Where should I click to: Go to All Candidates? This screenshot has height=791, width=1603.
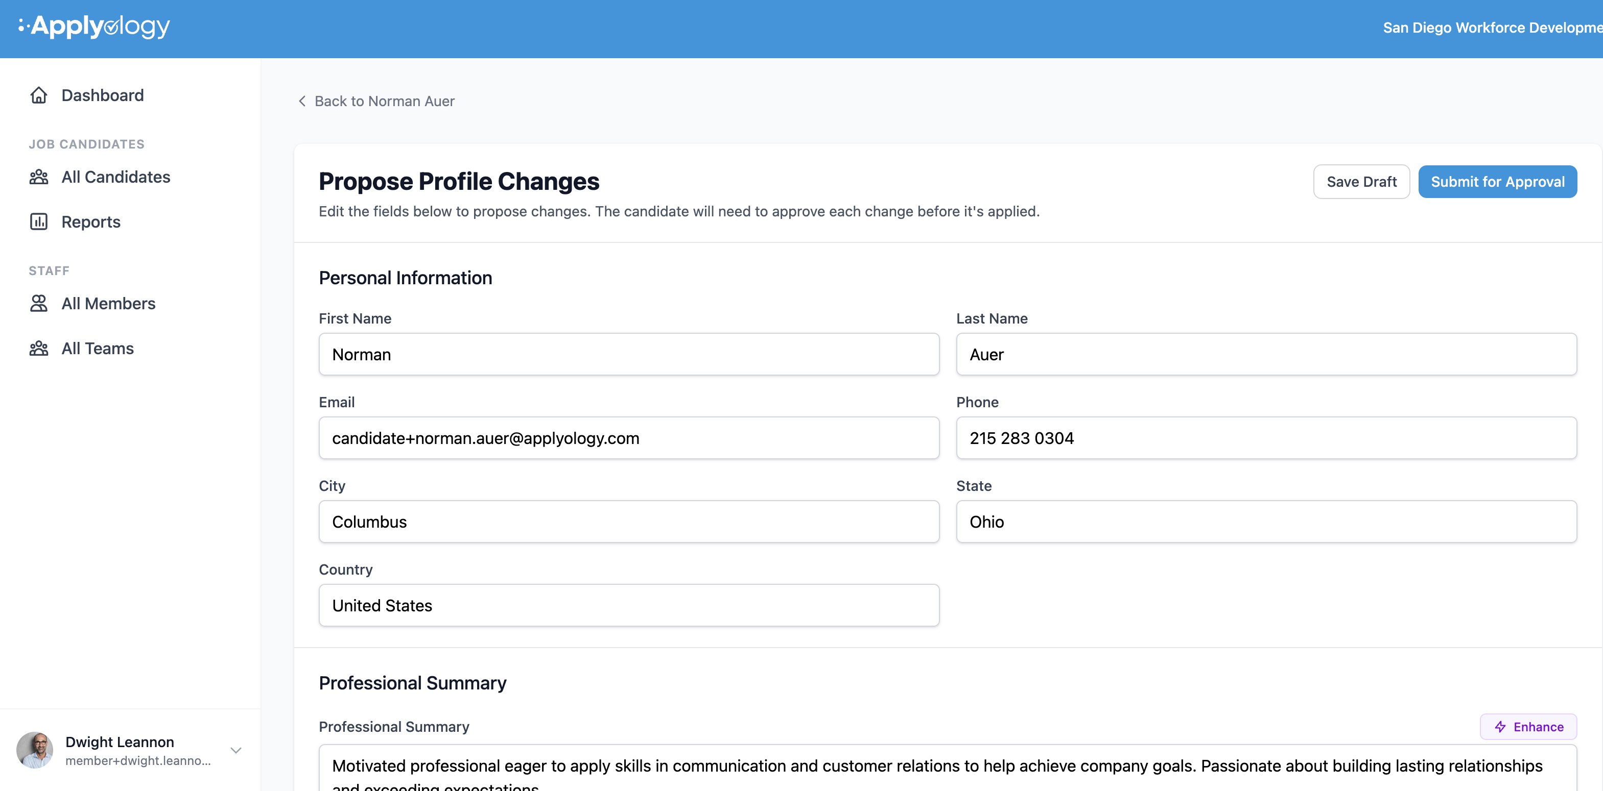pos(116,177)
